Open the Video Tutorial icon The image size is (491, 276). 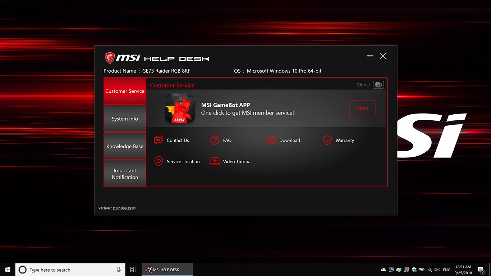[x=215, y=161]
